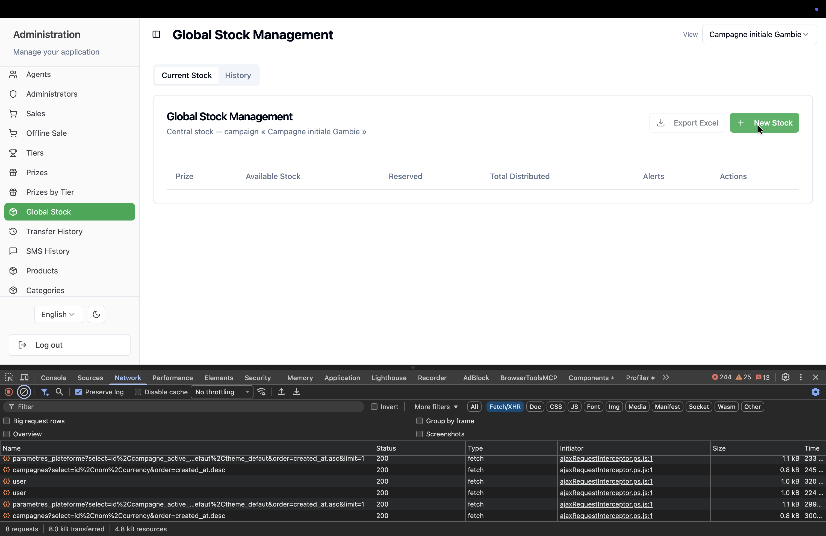Open English language dropdown

coord(59,314)
